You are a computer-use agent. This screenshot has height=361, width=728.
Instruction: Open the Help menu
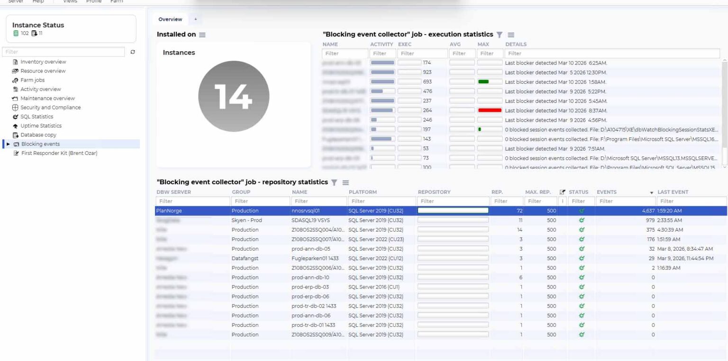coord(38,1)
